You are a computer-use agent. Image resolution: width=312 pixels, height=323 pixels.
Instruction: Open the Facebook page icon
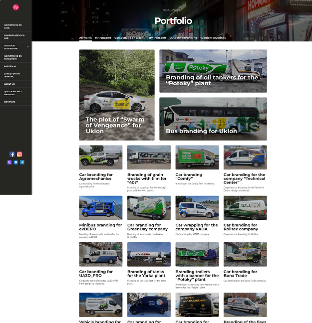(12, 155)
